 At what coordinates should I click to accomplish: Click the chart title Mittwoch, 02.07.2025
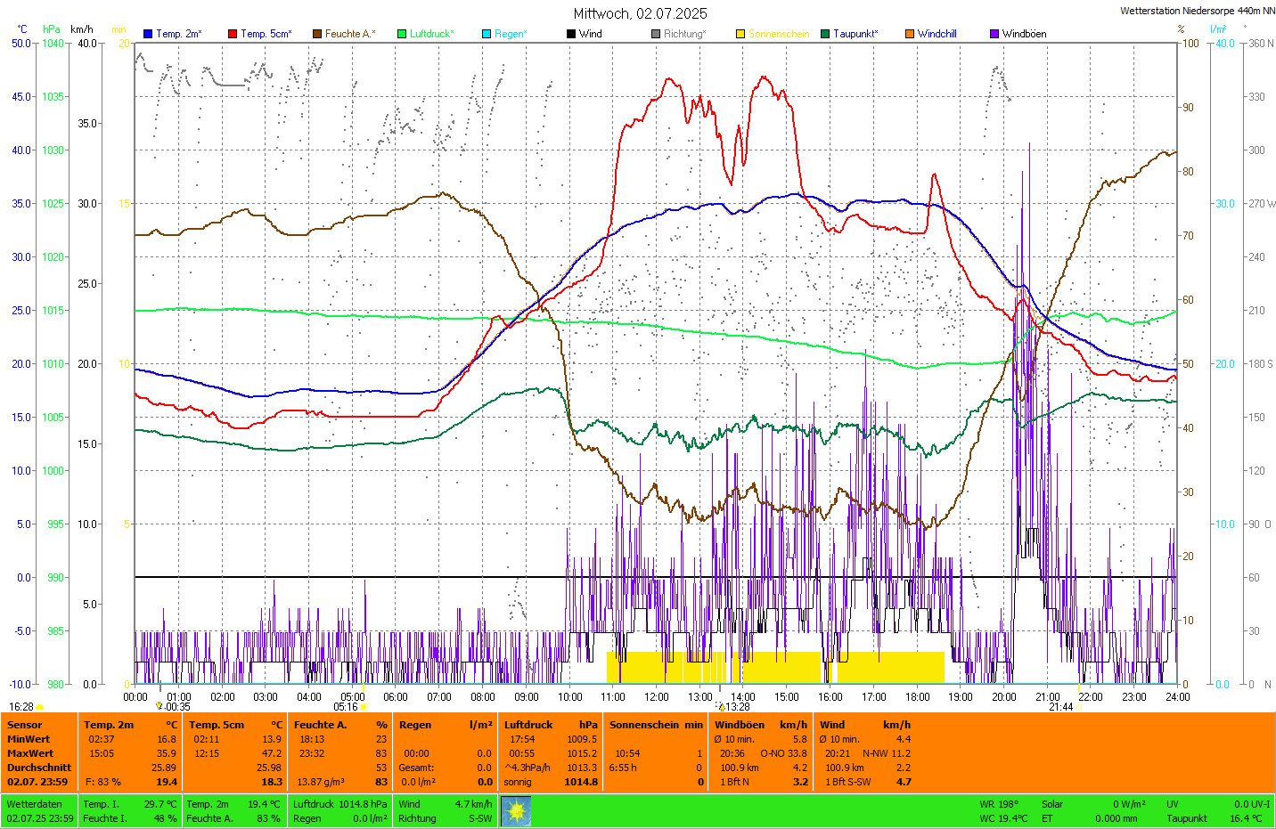click(x=640, y=13)
